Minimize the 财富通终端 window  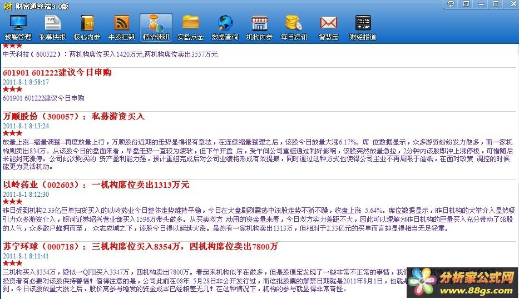(x=481, y=4)
